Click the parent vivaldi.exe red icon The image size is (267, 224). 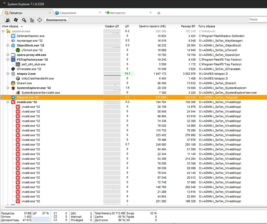click(13, 102)
